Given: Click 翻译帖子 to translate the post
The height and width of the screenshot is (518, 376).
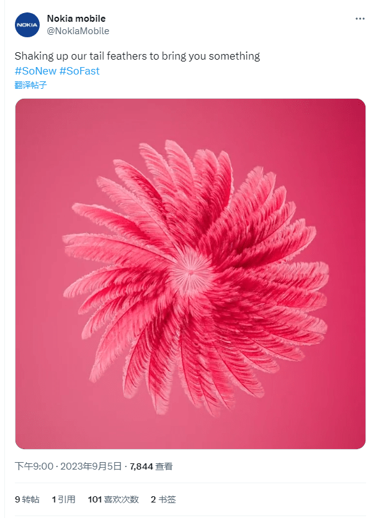Looking at the screenshot, I should (x=30, y=85).
